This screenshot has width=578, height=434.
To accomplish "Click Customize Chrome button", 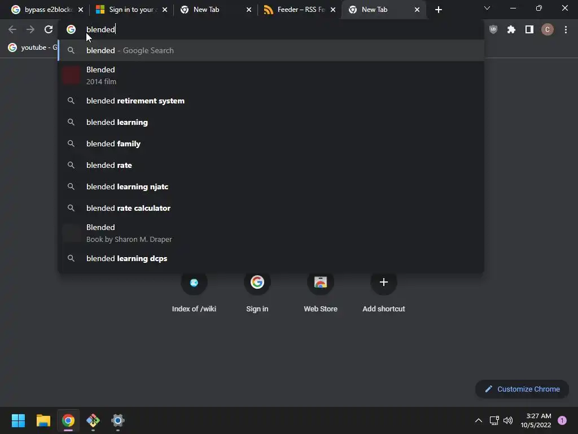I will [x=522, y=389].
